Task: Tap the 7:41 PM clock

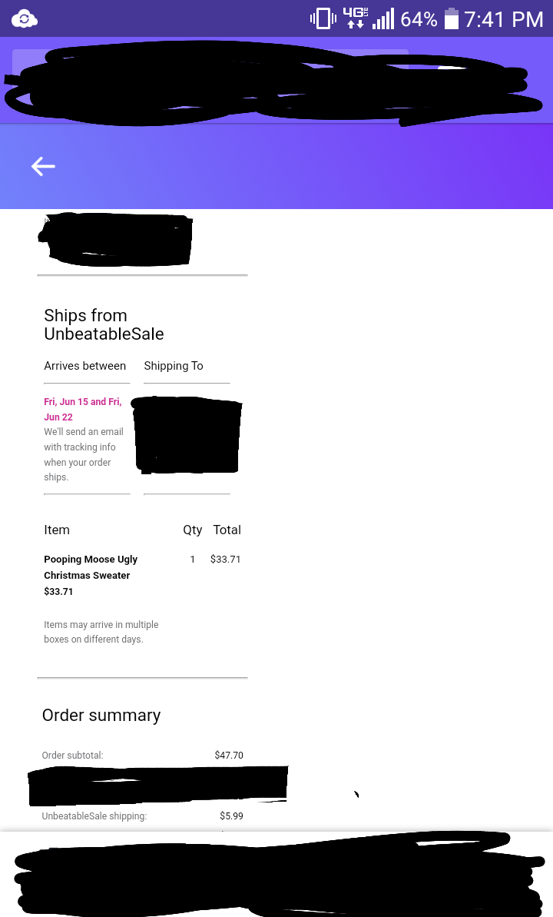Action: (504, 19)
